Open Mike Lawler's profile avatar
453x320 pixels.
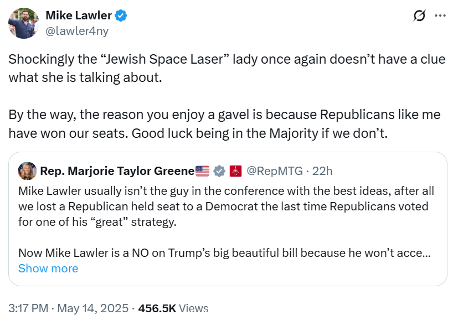(x=23, y=23)
